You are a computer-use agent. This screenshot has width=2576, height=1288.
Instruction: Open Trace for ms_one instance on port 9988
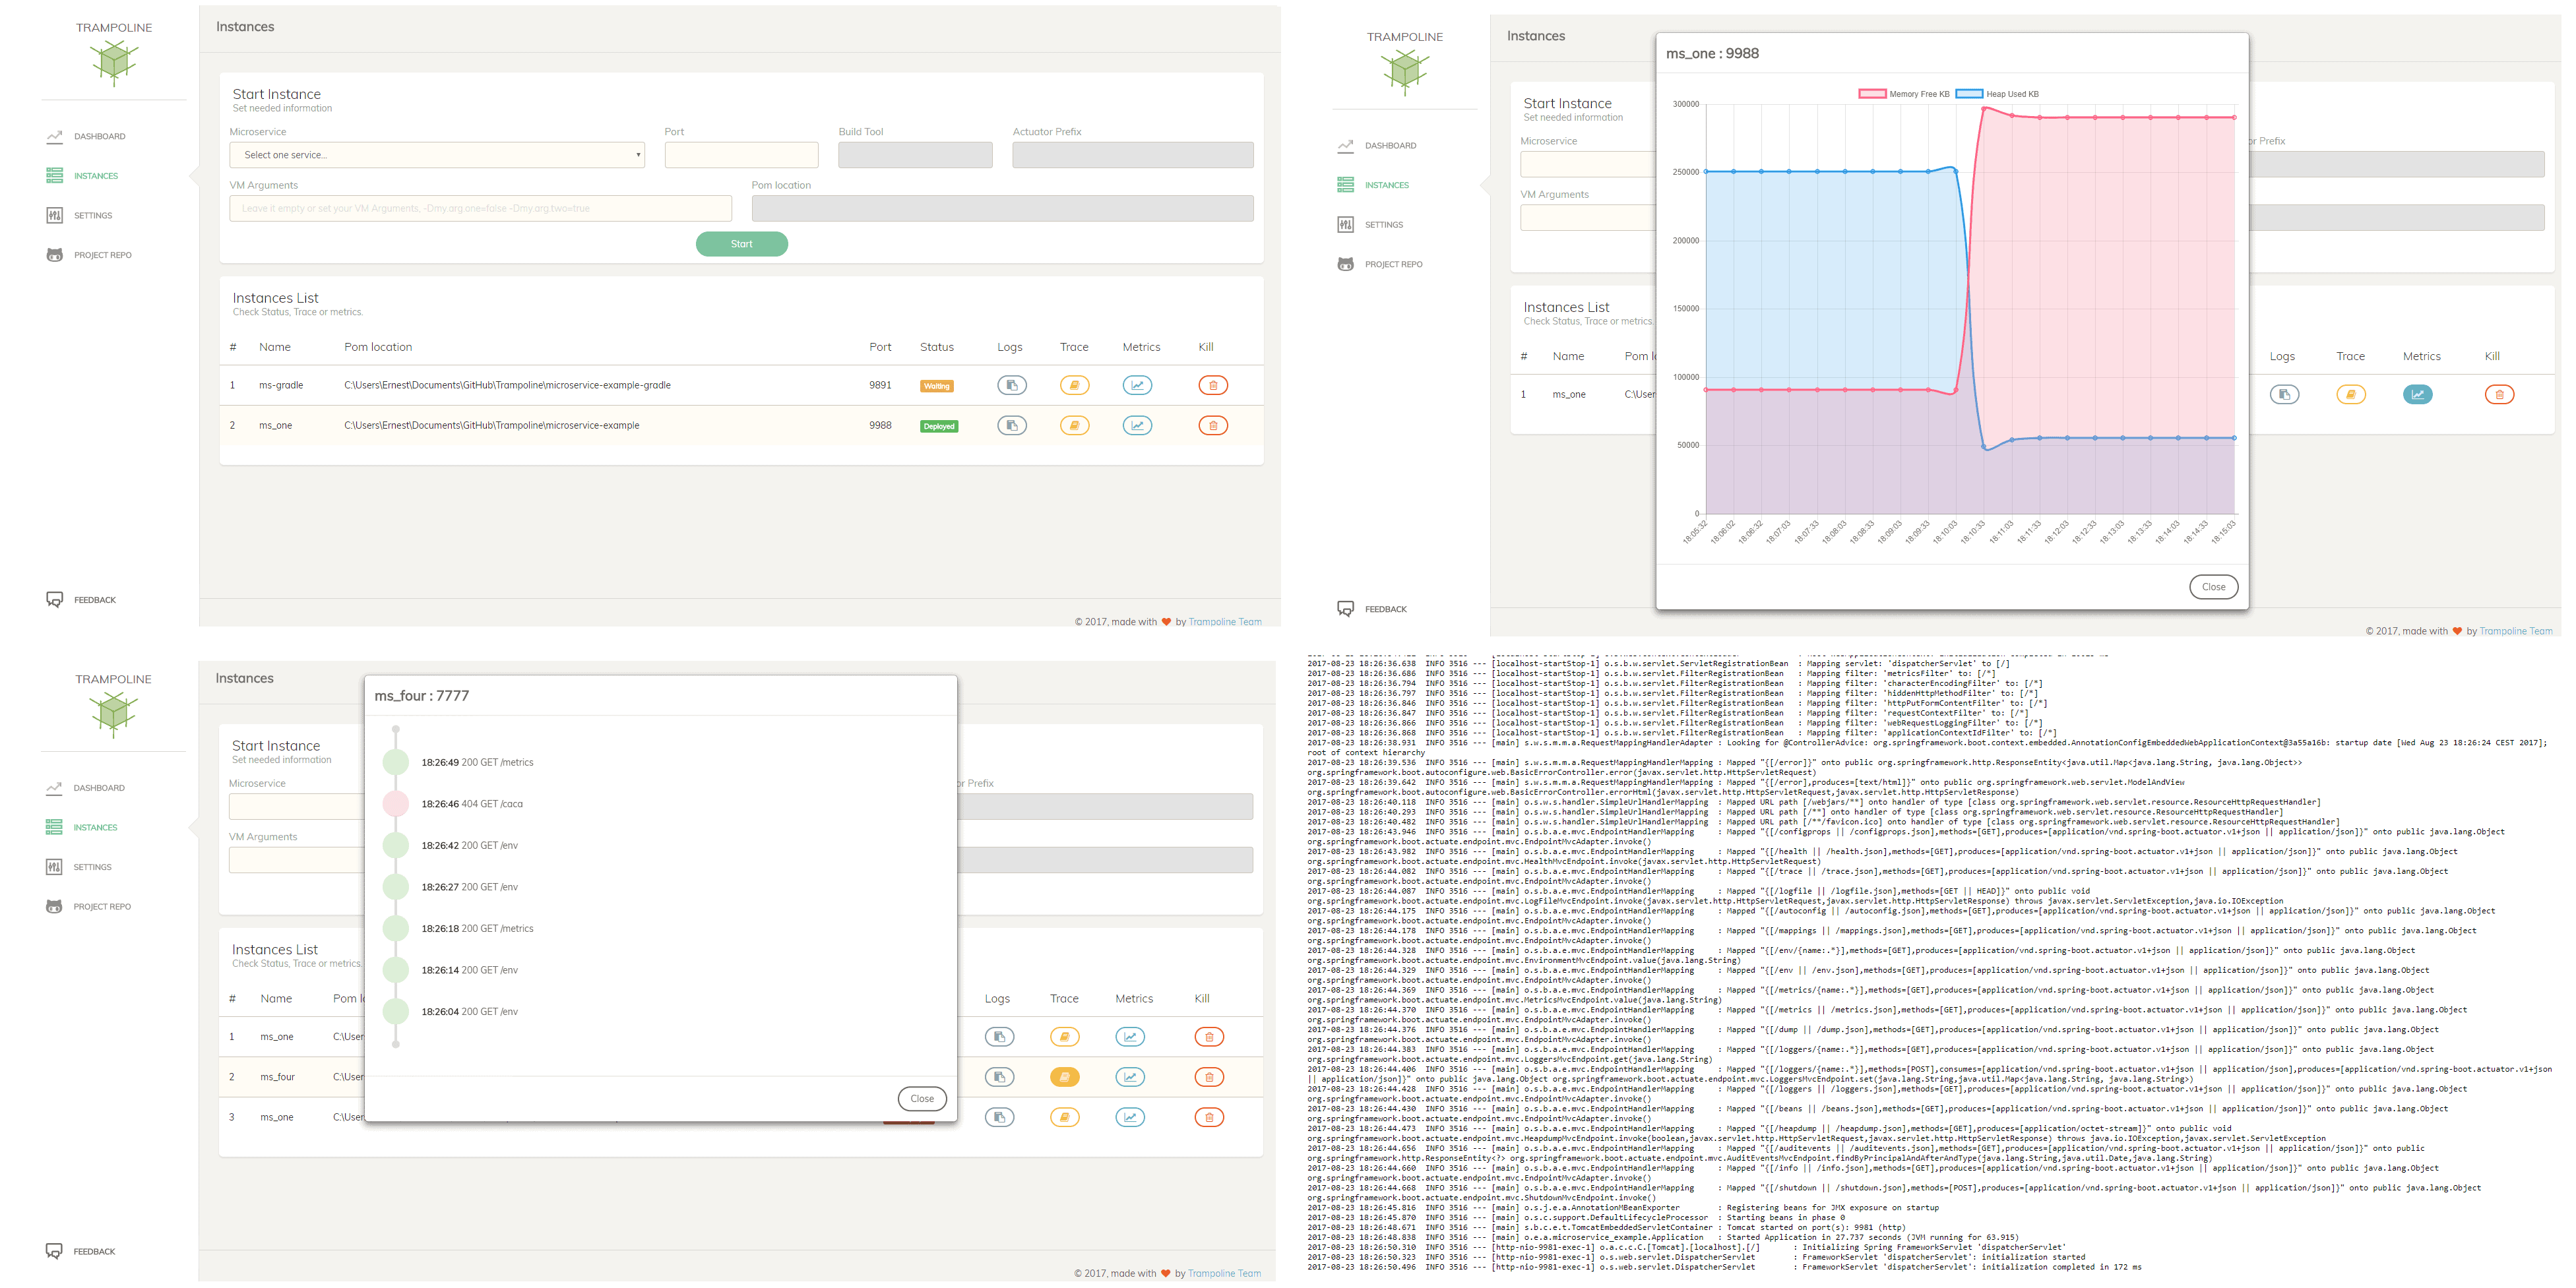tap(1074, 425)
